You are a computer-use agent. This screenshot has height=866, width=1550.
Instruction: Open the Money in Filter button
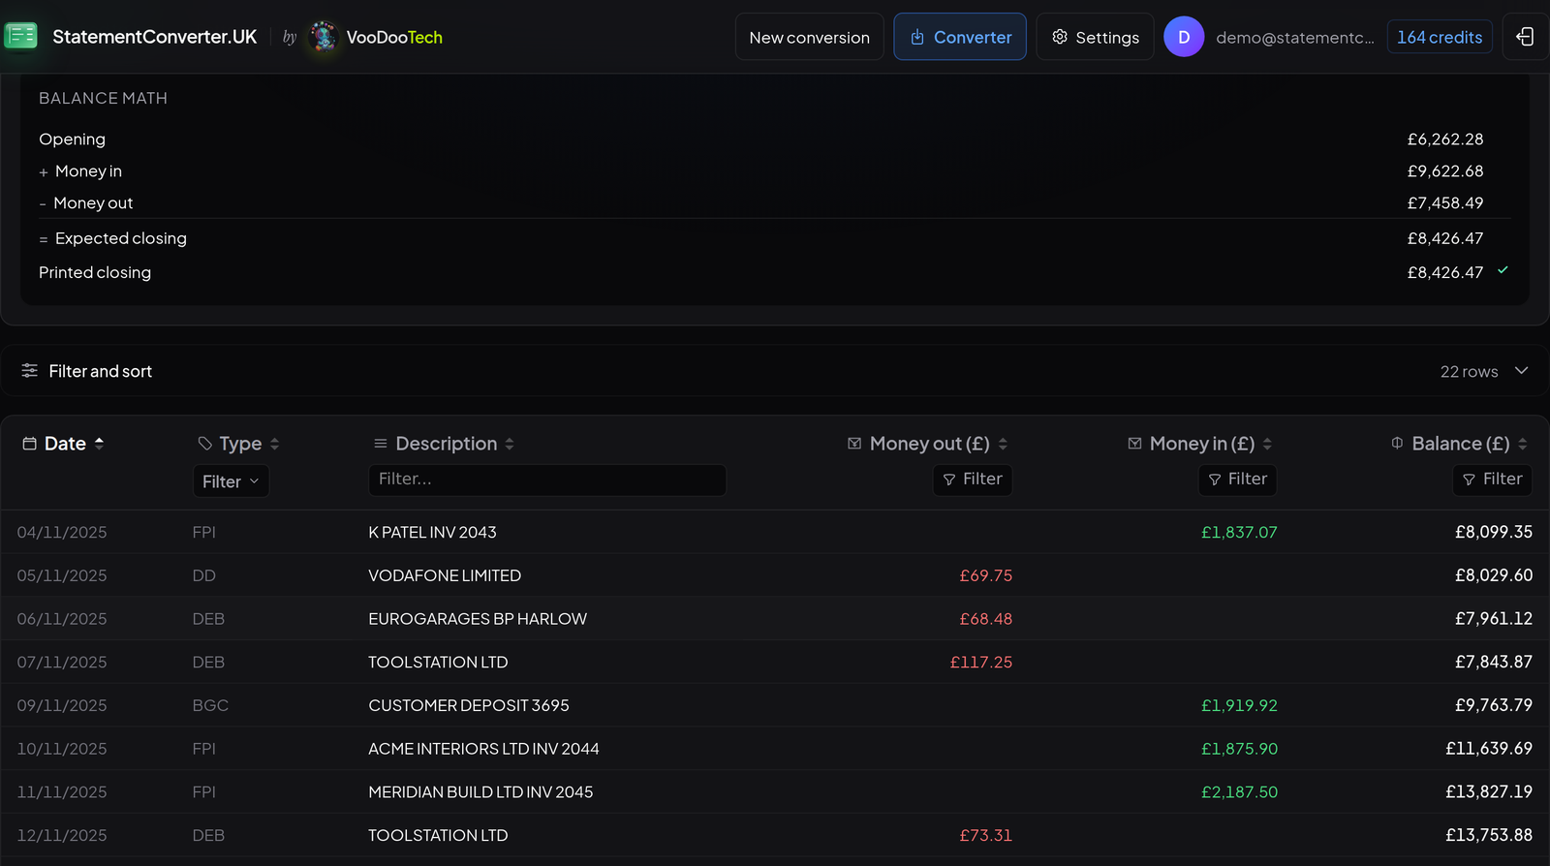click(1237, 479)
